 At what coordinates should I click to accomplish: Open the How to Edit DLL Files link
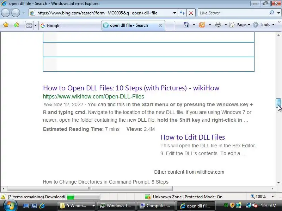pyautogui.click(x=192, y=137)
